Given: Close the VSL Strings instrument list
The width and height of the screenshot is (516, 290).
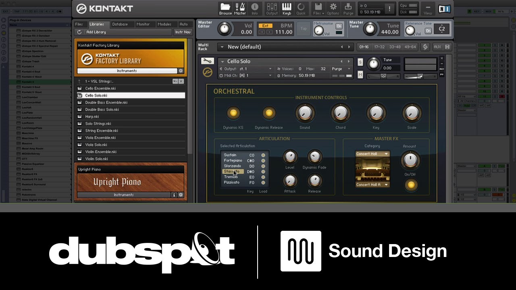Looking at the screenshot, I should point(181,81).
